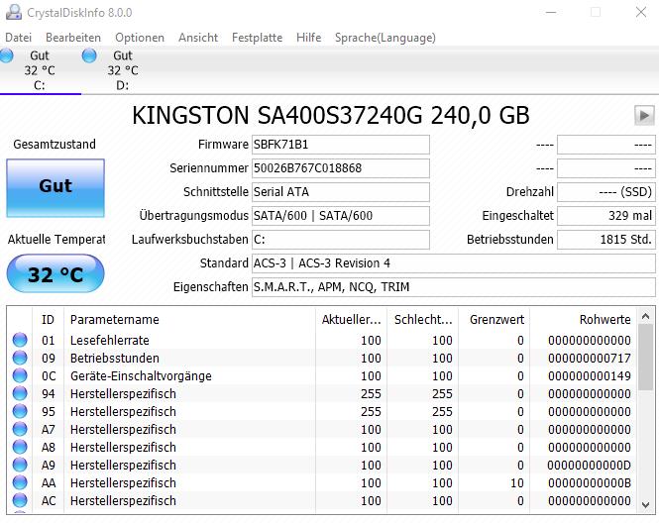The width and height of the screenshot is (659, 523).
Task: Click the status orb for row 95
Action: pyautogui.click(x=20, y=411)
